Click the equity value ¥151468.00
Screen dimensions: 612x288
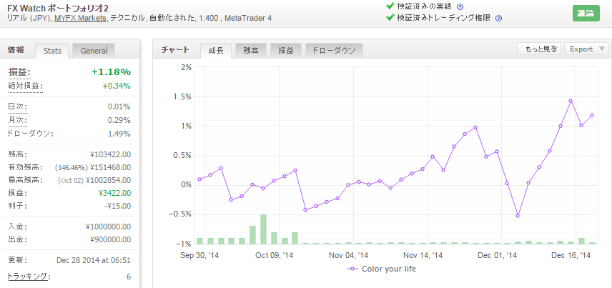pyautogui.click(x=110, y=168)
